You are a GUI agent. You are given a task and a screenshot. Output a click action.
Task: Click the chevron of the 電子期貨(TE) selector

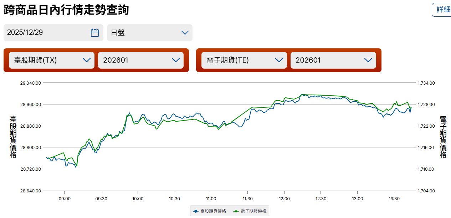tap(279, 60)
